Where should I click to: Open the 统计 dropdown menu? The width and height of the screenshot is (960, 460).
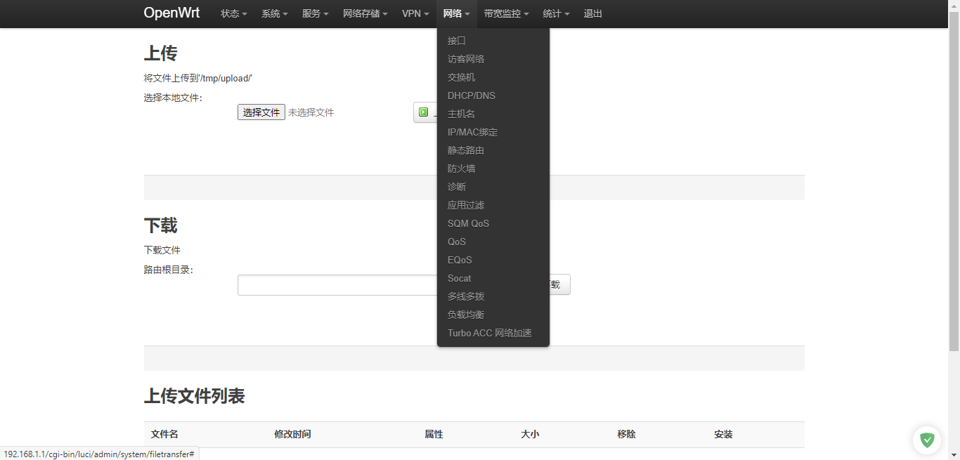[x=557, y=13]
